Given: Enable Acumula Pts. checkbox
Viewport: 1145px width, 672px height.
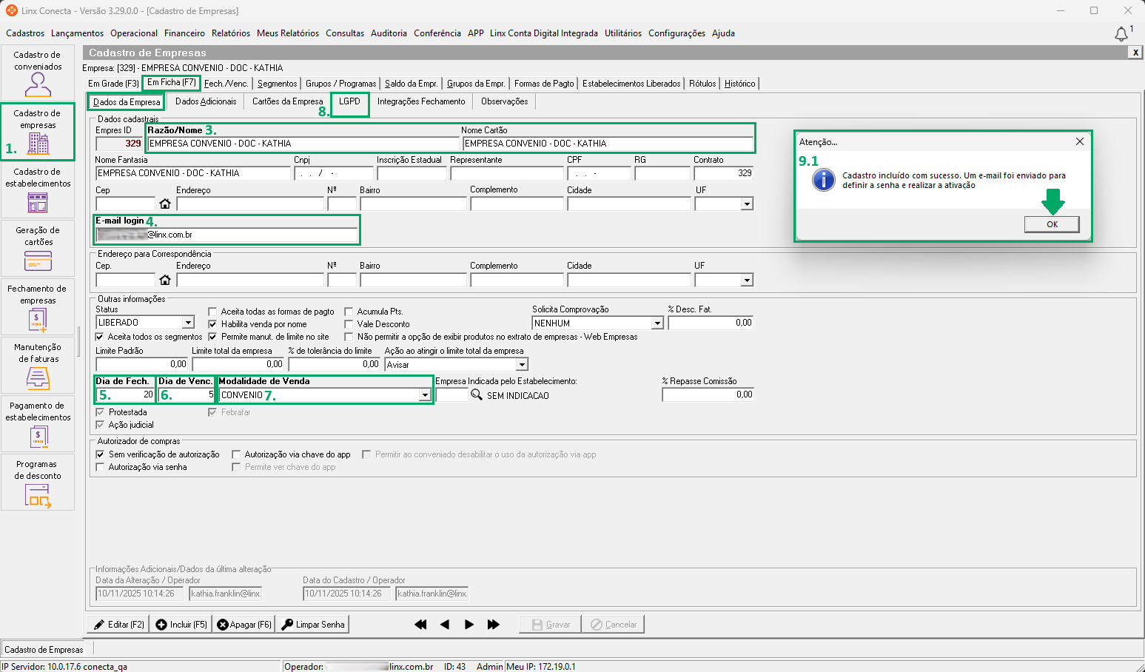Looking at the screenshot, I should coord(349,312).
